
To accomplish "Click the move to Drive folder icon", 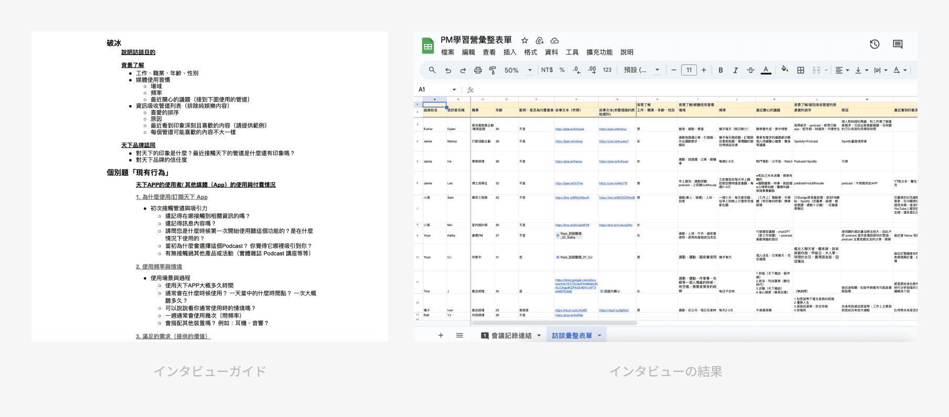I will coord(539,40).
